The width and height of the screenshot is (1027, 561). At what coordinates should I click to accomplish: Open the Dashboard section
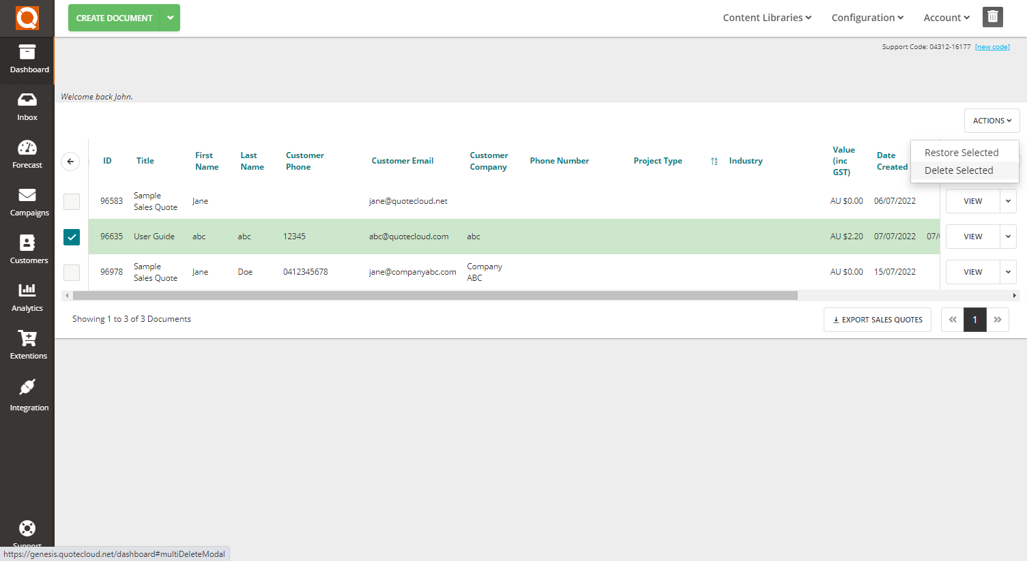tap(27, 60)
